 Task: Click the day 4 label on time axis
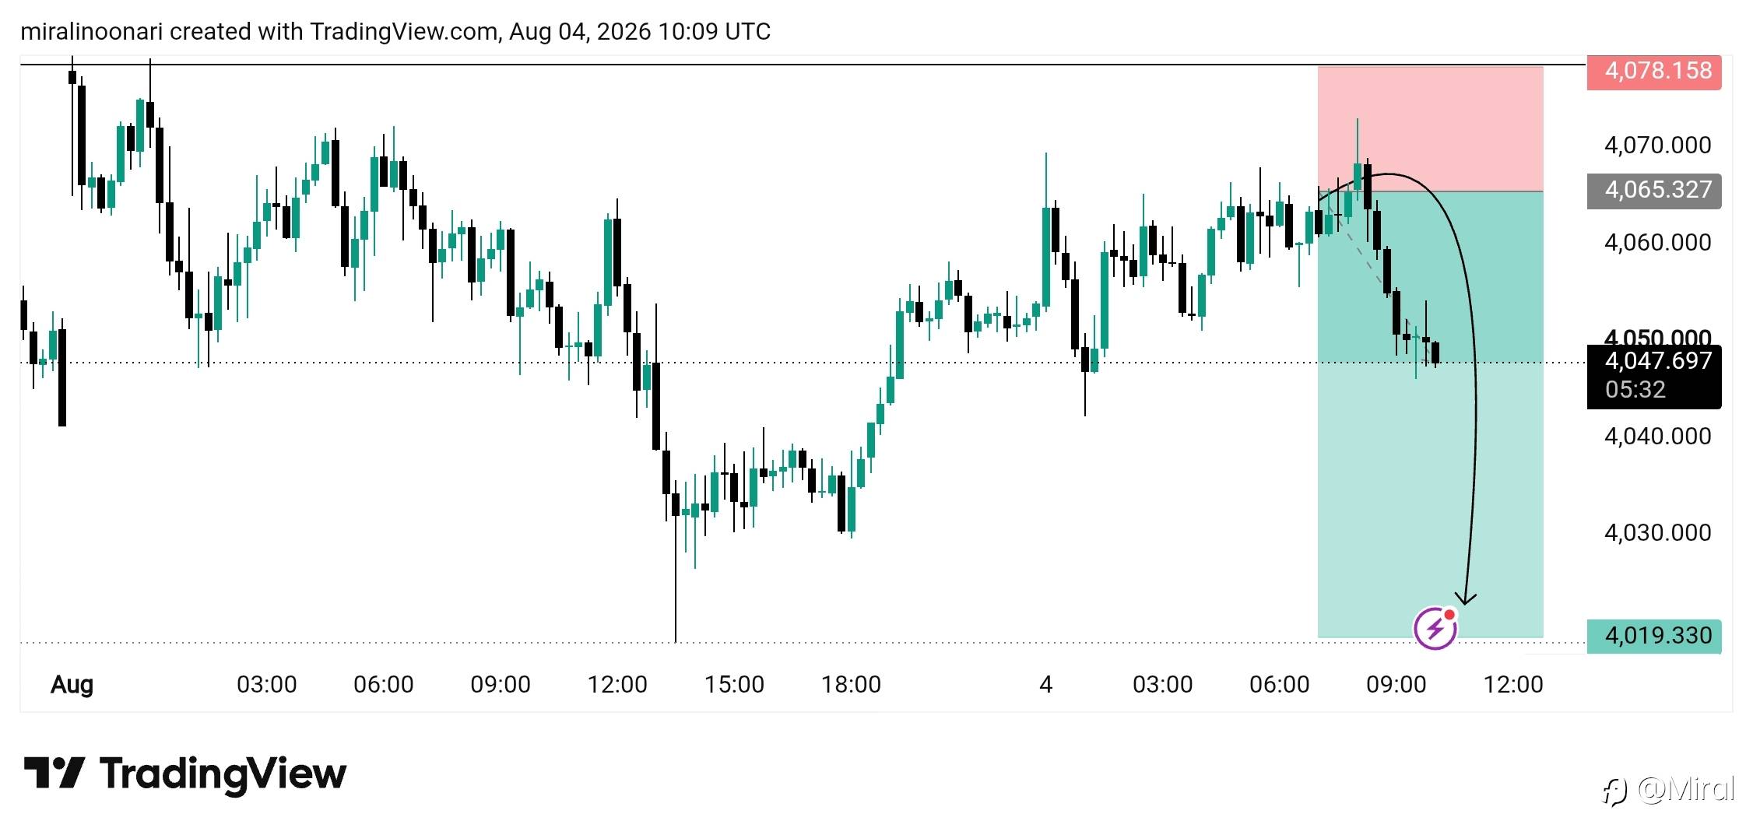(x=1046, y=685)
